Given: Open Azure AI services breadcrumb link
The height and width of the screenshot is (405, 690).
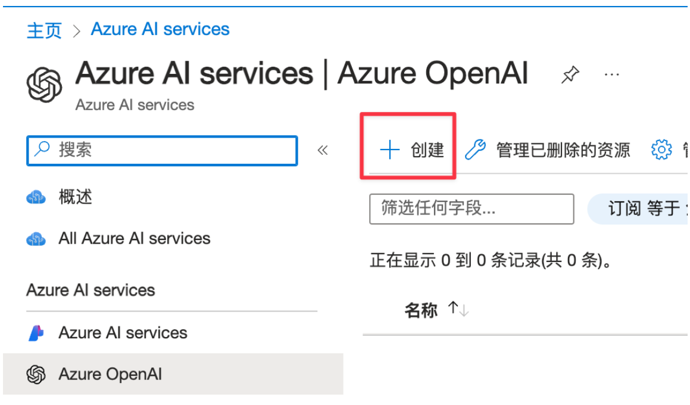Looking at the screenshot, I should [160, 29].
